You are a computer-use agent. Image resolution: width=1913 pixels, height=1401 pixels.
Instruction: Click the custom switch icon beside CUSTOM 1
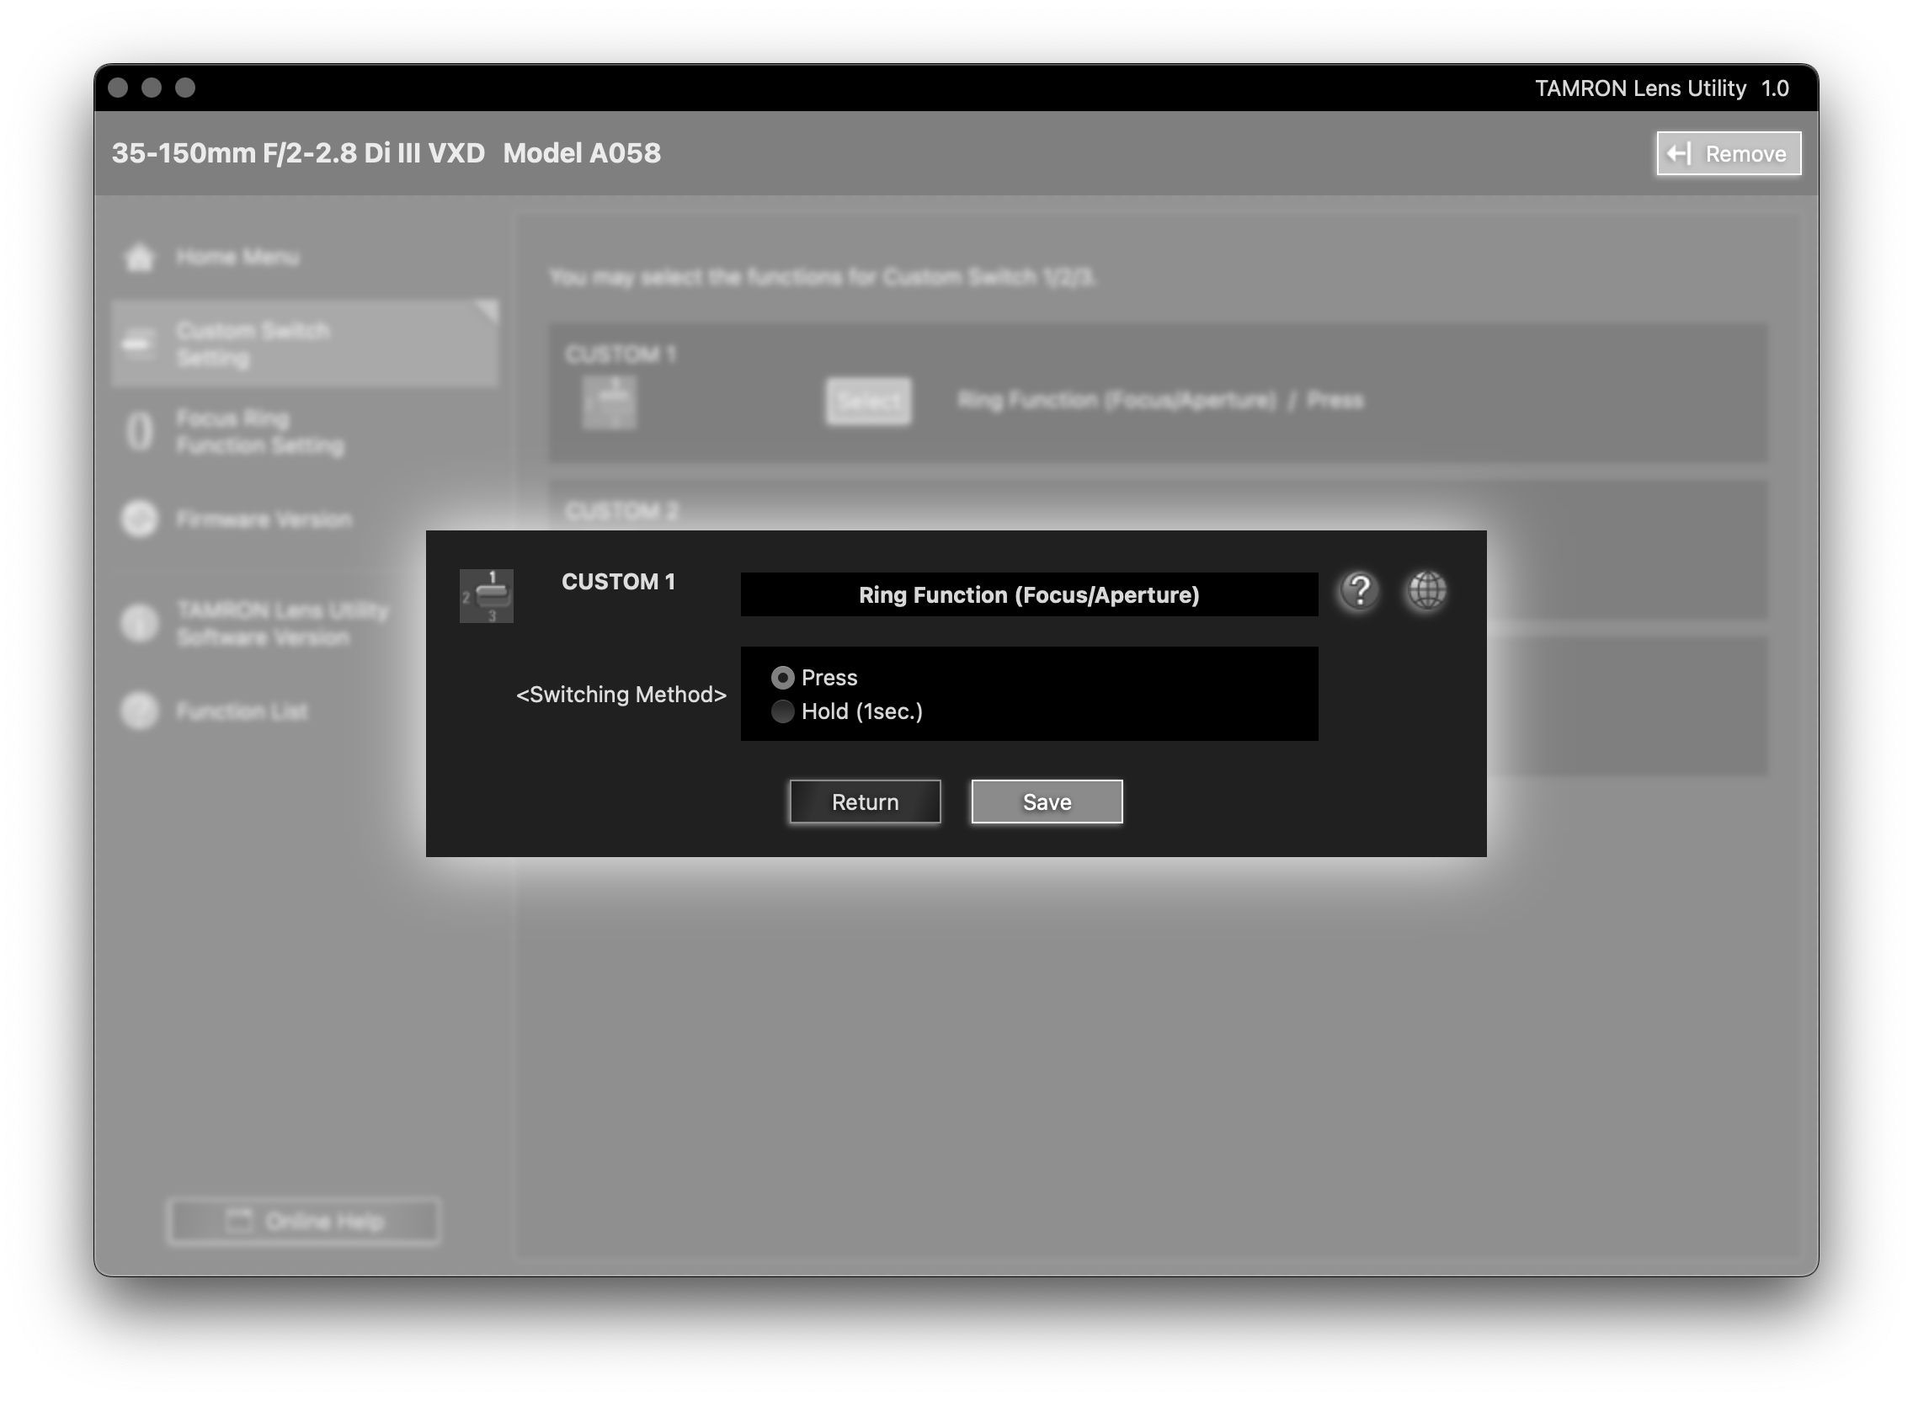486,596
